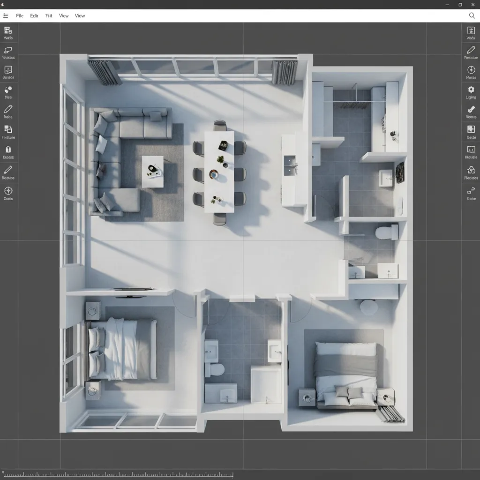Select the bed with gray blanket
The image size is (480, 480).
coord(346,375)
